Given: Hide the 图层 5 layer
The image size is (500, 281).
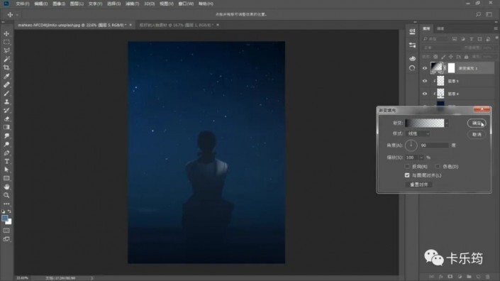Looking at the screenshot, I should 425,81.
